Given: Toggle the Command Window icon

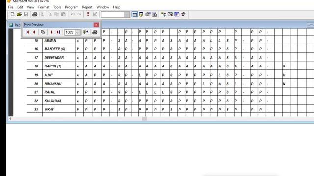Looking at the screenshot, I should click(x=135, y=14).
